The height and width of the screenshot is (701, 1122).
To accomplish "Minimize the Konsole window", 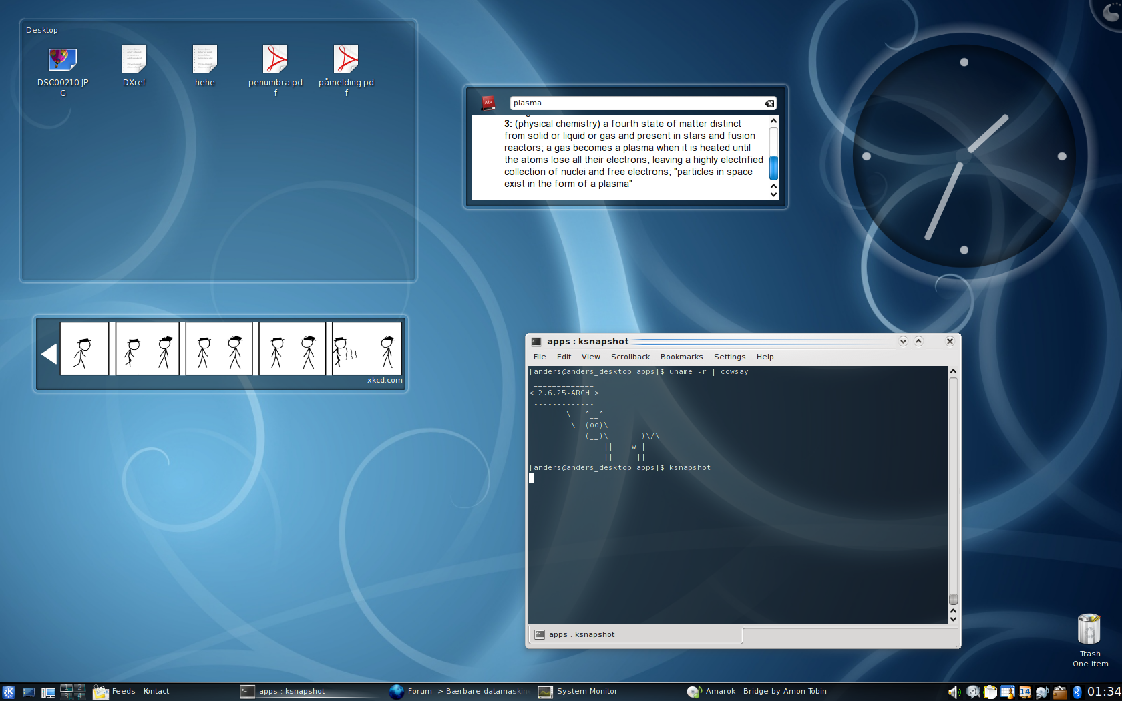I will tap(903, 341).
